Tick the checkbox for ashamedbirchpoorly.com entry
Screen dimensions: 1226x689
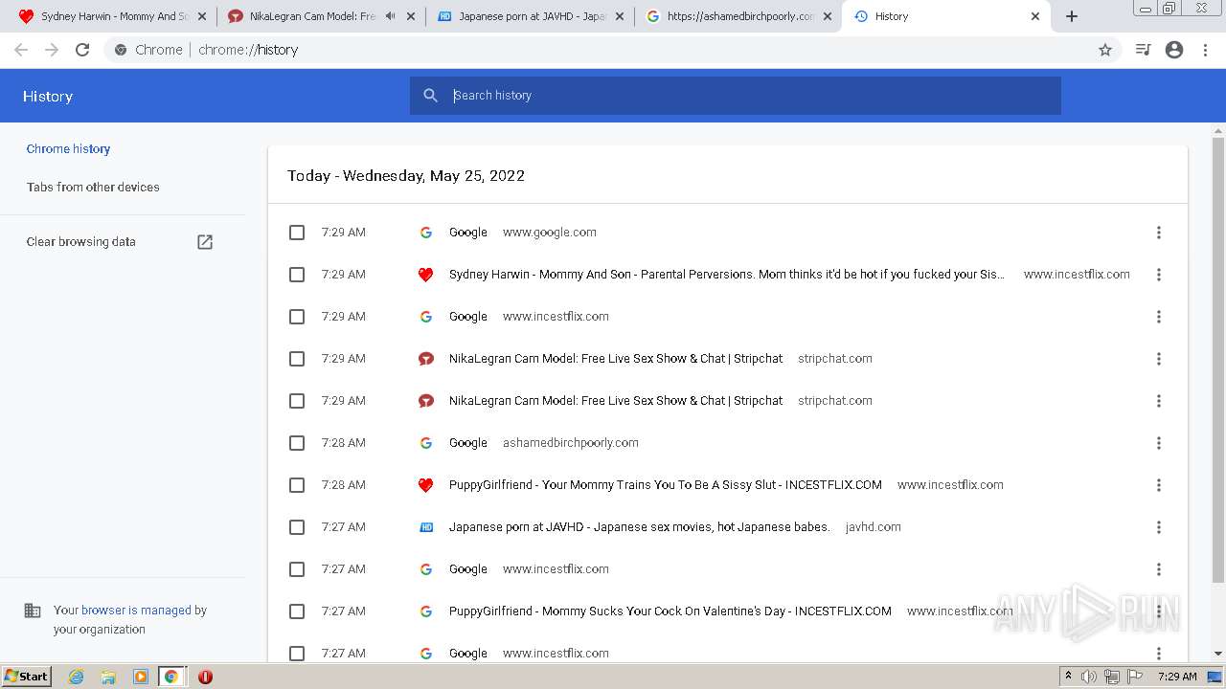(x=297, y=443)
